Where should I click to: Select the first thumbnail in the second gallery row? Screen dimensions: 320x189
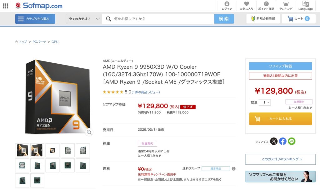point(22,165)
